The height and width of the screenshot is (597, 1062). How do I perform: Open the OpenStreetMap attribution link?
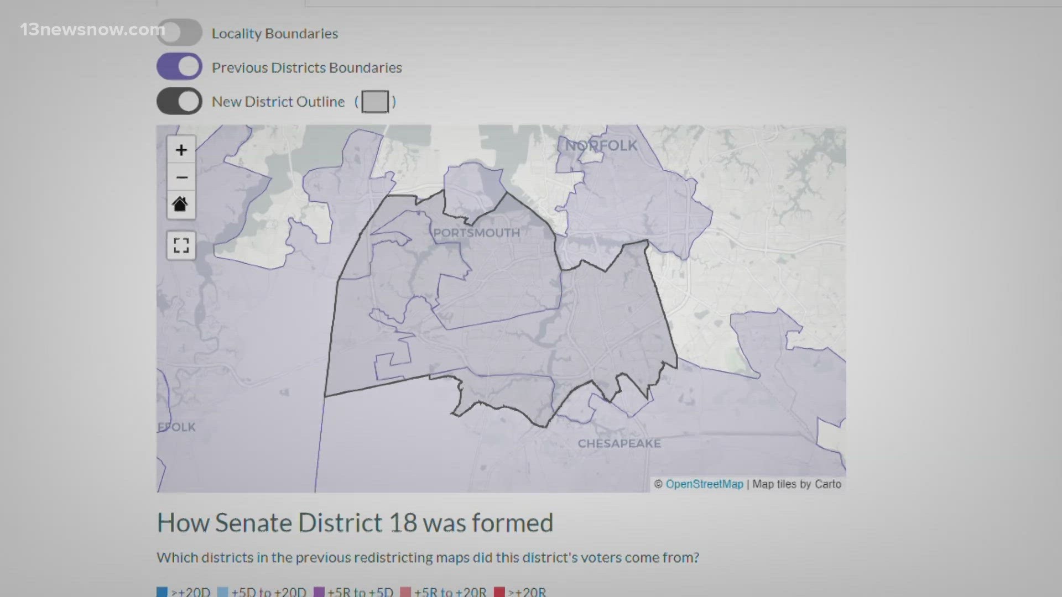704,484
